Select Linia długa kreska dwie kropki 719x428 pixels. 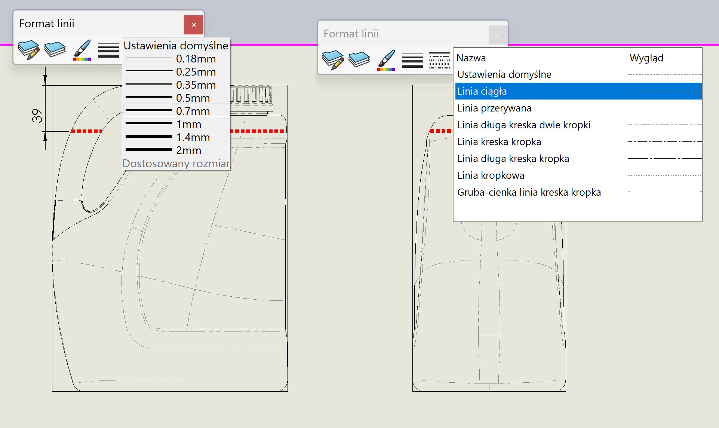tap(523, 125)
